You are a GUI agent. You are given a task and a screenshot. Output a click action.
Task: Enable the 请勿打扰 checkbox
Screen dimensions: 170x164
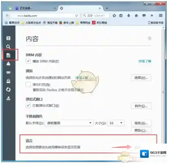click(28, 84)
